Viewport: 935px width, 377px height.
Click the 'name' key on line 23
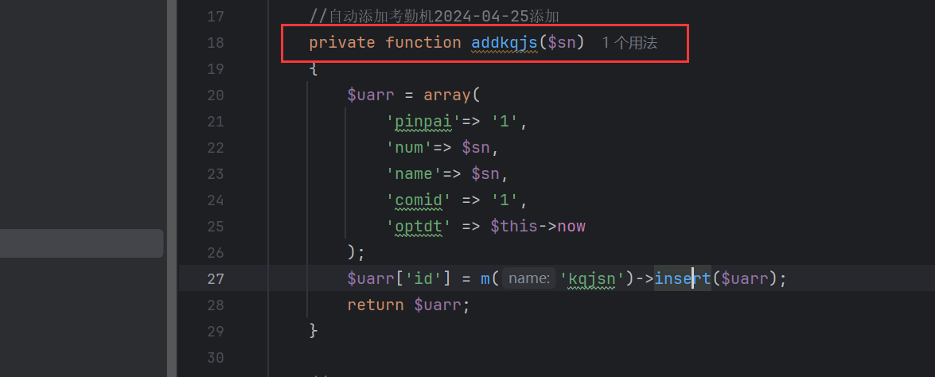pos(415,174)
